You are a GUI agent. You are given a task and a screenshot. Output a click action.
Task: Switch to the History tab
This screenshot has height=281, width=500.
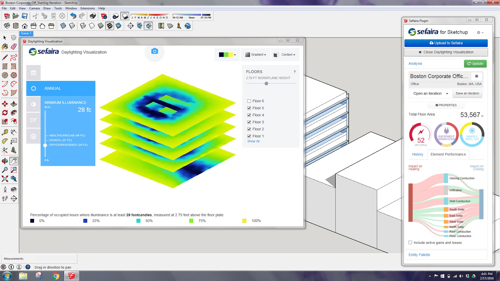click(x=417, y=154)
